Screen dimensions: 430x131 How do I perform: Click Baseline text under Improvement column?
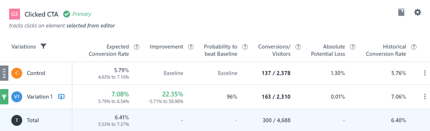(173, 73)
